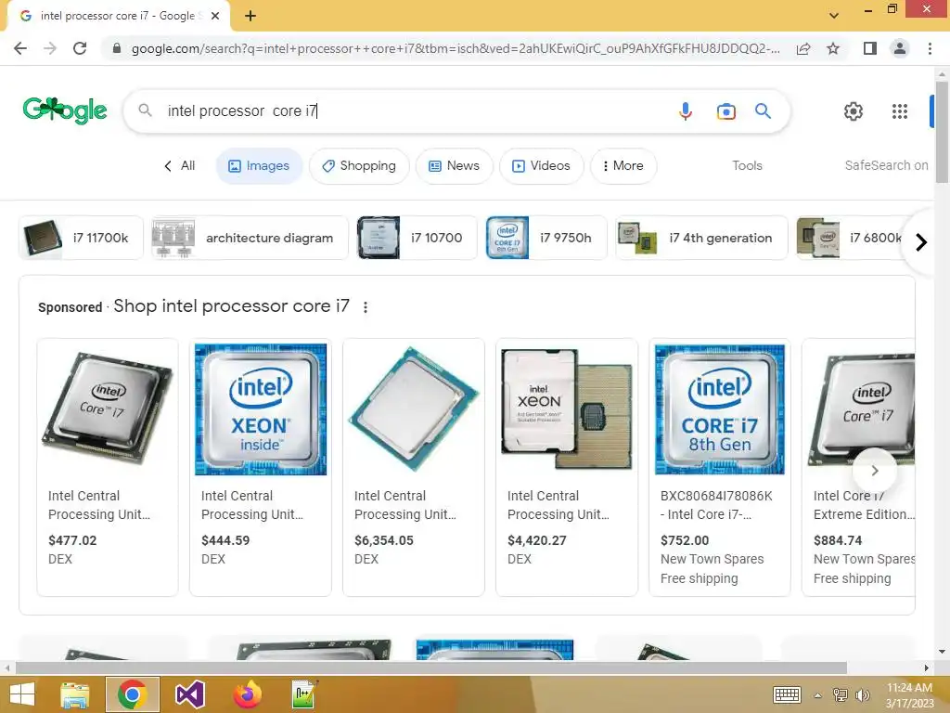
Task: Open the Chrome profile avatar
Action: tap(900, 48)
